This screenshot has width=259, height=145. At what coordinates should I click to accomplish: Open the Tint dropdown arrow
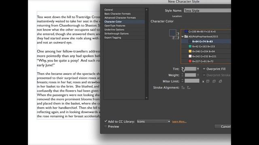(x=198, y=69)
